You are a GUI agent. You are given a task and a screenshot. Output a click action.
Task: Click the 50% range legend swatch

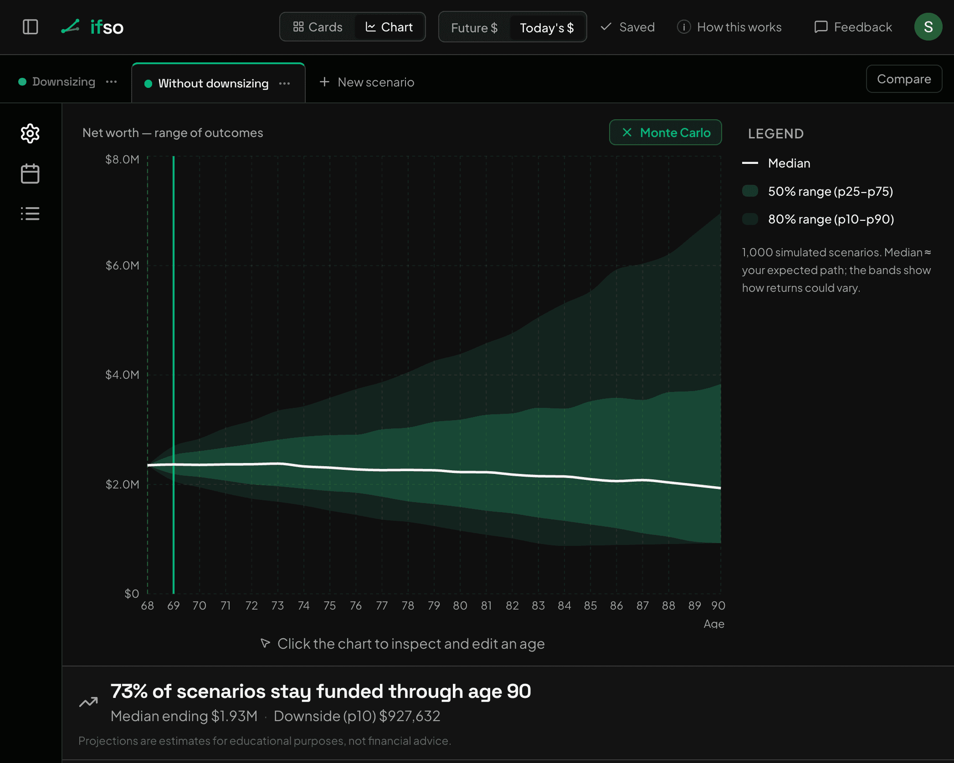750,191
